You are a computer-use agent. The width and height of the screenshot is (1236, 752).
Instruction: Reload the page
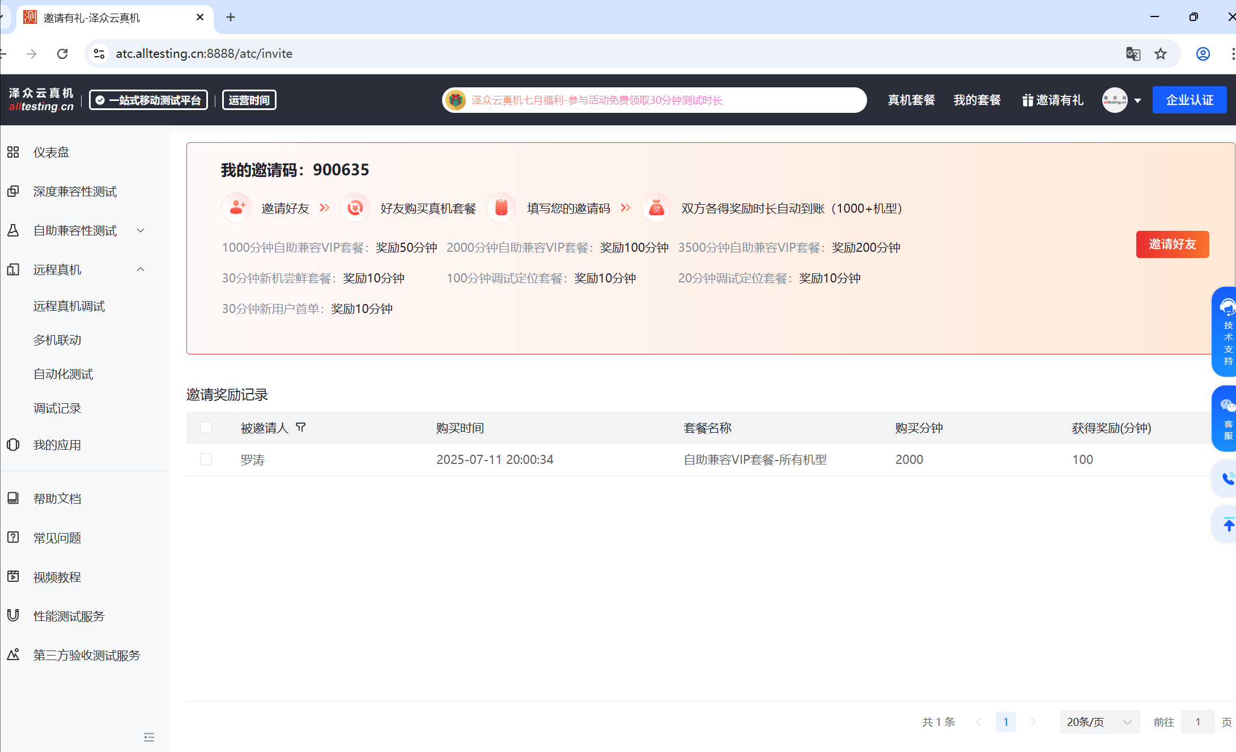(62, 54)
